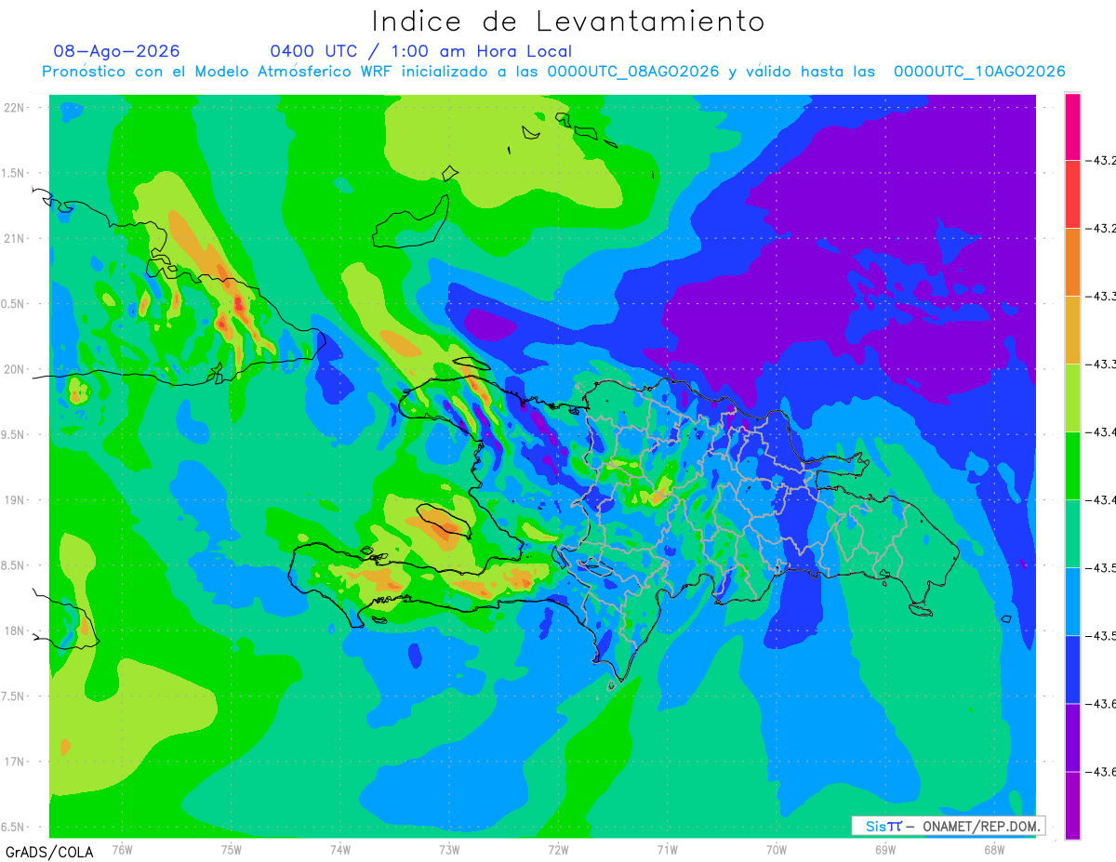
Task: Pick the light blue swatch in the legend
Action: (1072, 602)
